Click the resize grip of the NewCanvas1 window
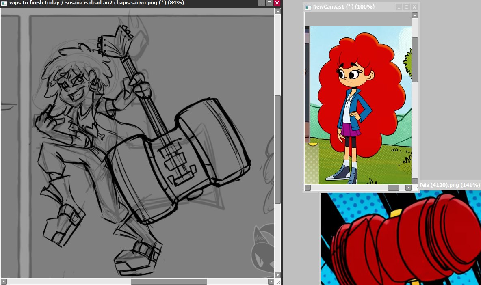This screenshot has width=481, height=285. [415, 188]
